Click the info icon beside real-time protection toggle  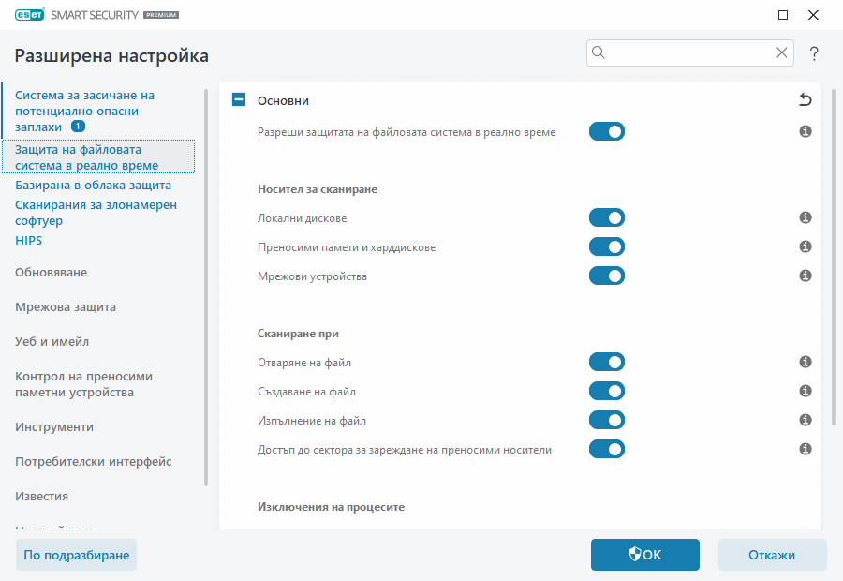pyautogui.click(x=805, y=131)
